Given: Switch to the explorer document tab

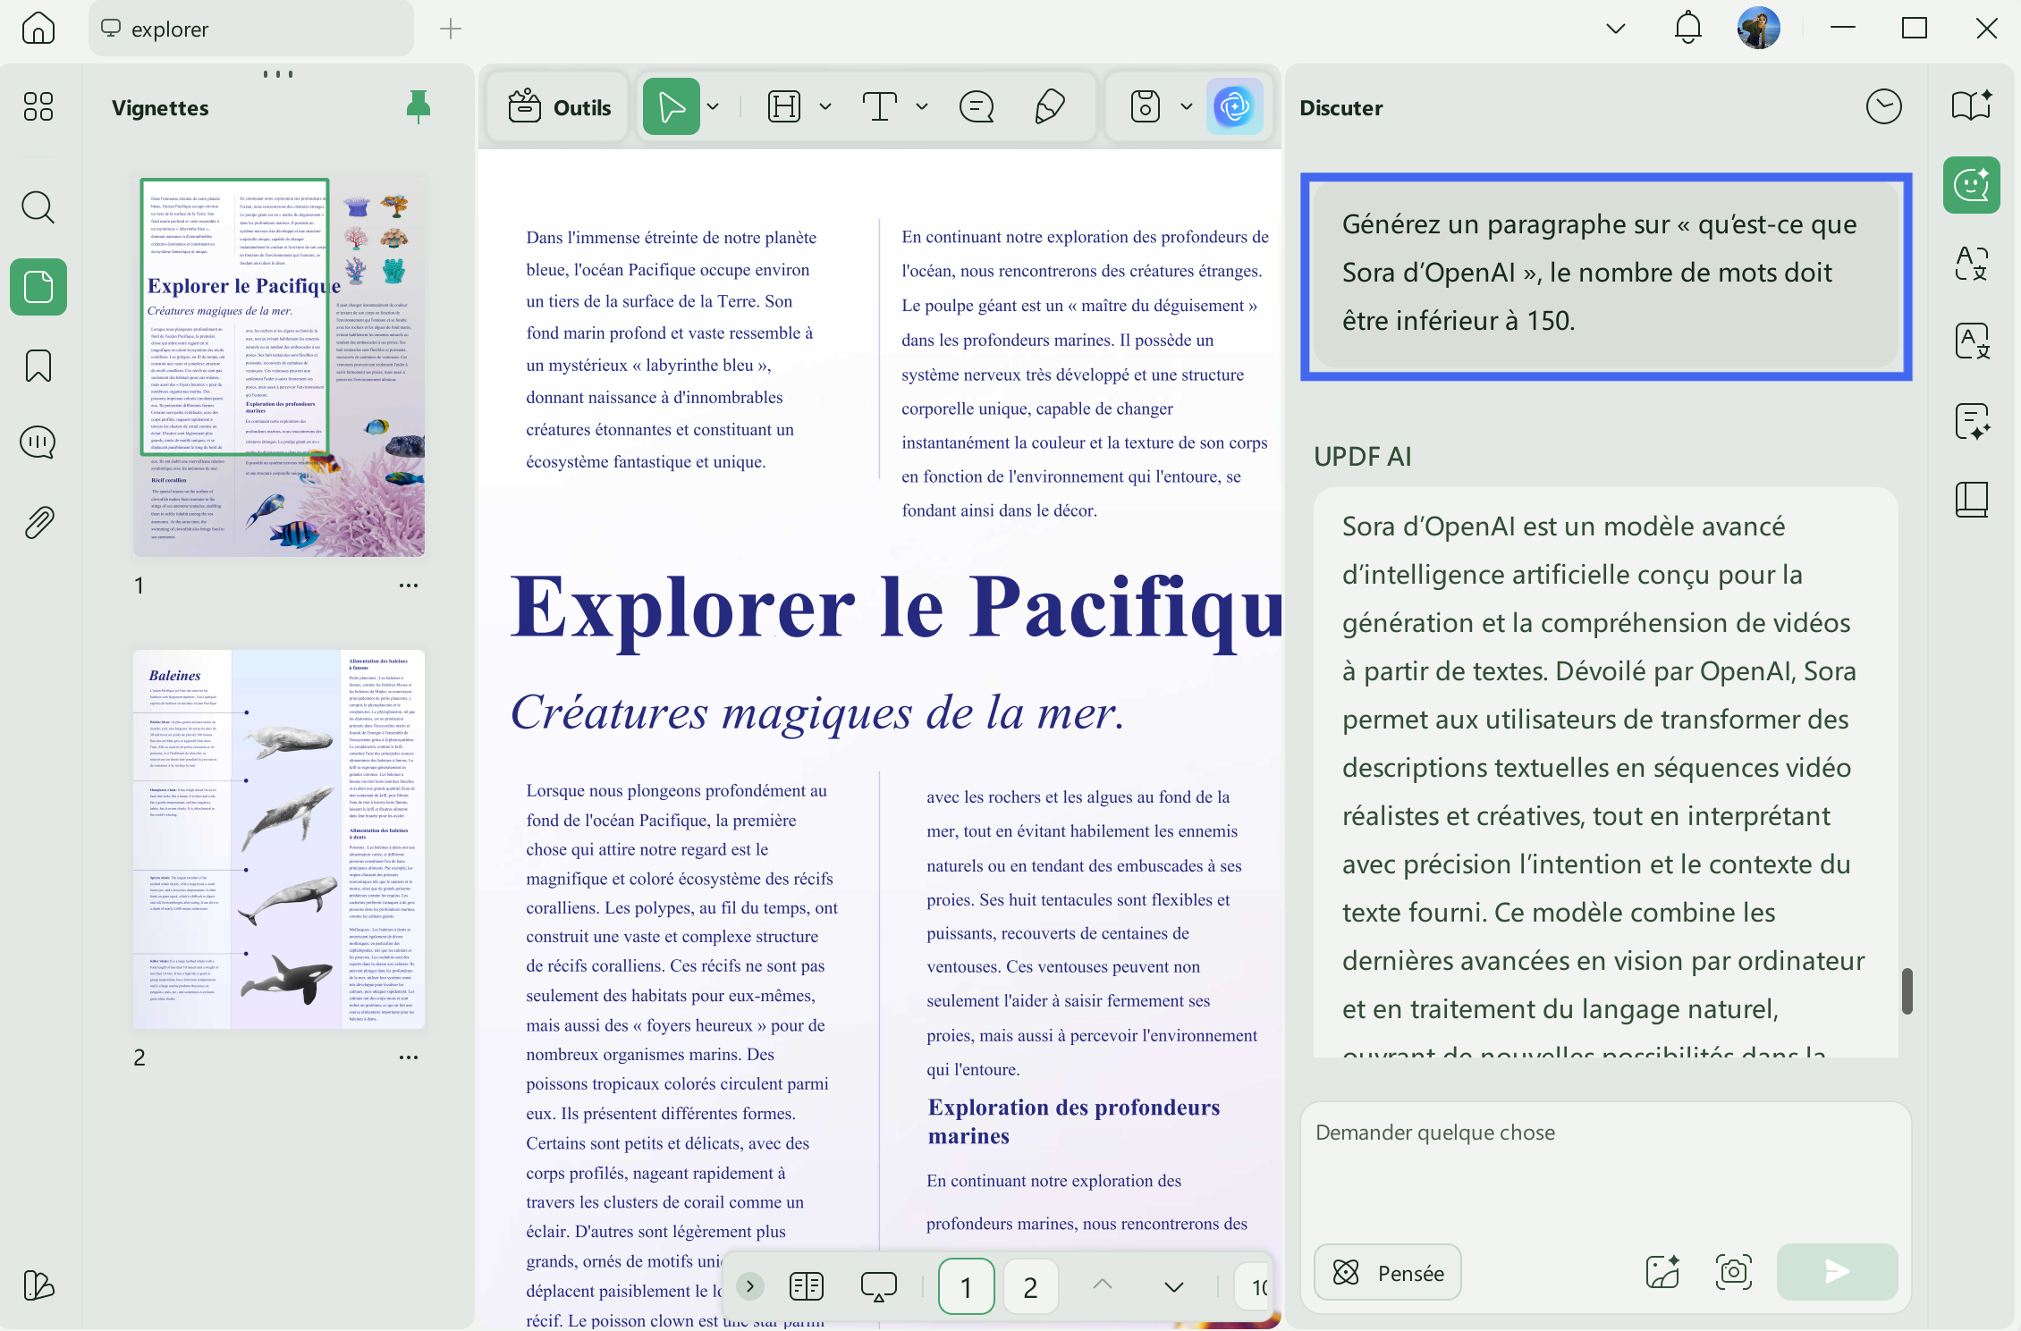Looking at the screenshot, I should (250, 29).
